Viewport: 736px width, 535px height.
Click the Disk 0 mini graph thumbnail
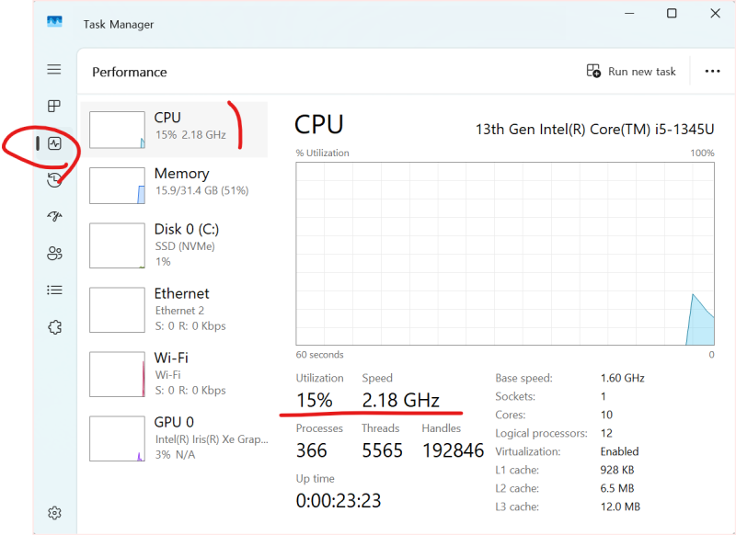coord(117,245)
